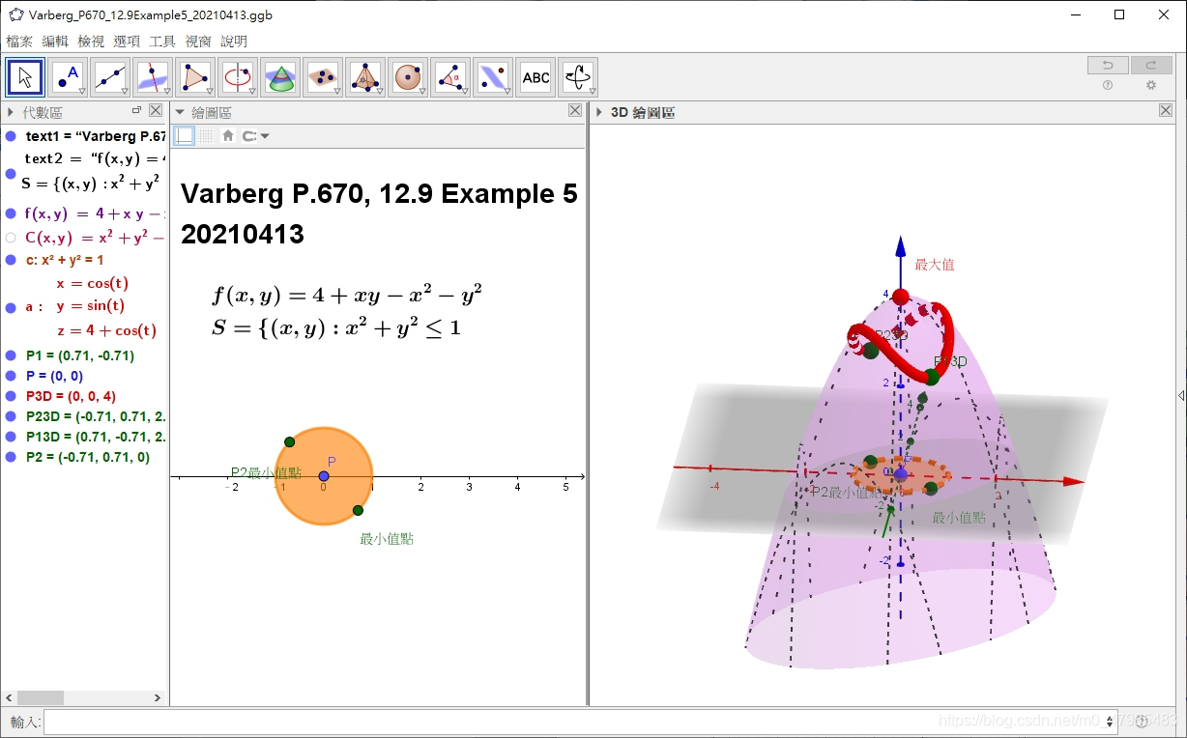1187x738 pixels.
Task: Choose the Sphere tool
Action: point(408,77)
